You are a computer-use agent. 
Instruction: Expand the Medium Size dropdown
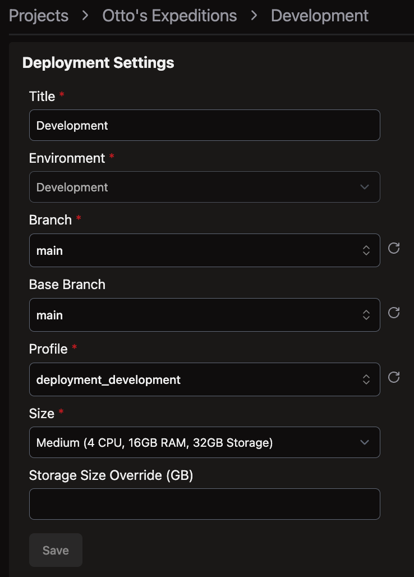pyautogui.click(x=191, y=442)
